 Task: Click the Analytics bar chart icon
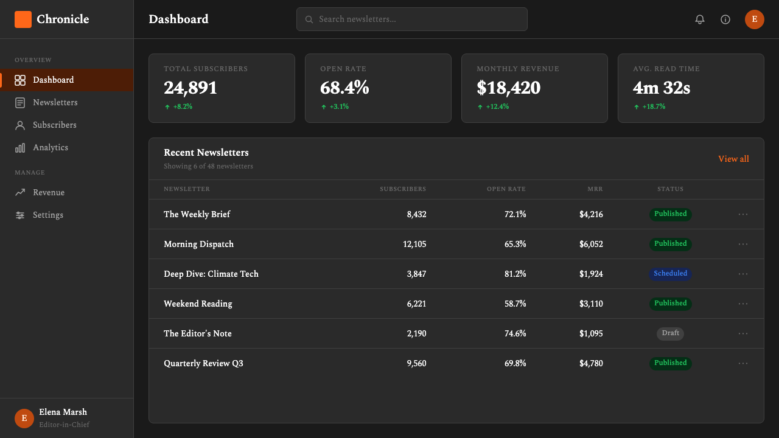tap(20, 148)
